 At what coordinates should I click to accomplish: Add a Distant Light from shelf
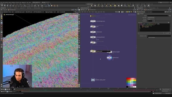pos(111,6)
